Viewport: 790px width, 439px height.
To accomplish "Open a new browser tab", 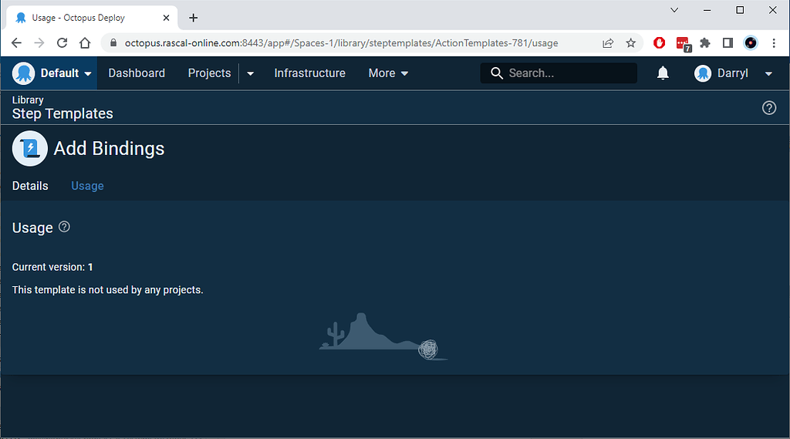I will point(193,18).
